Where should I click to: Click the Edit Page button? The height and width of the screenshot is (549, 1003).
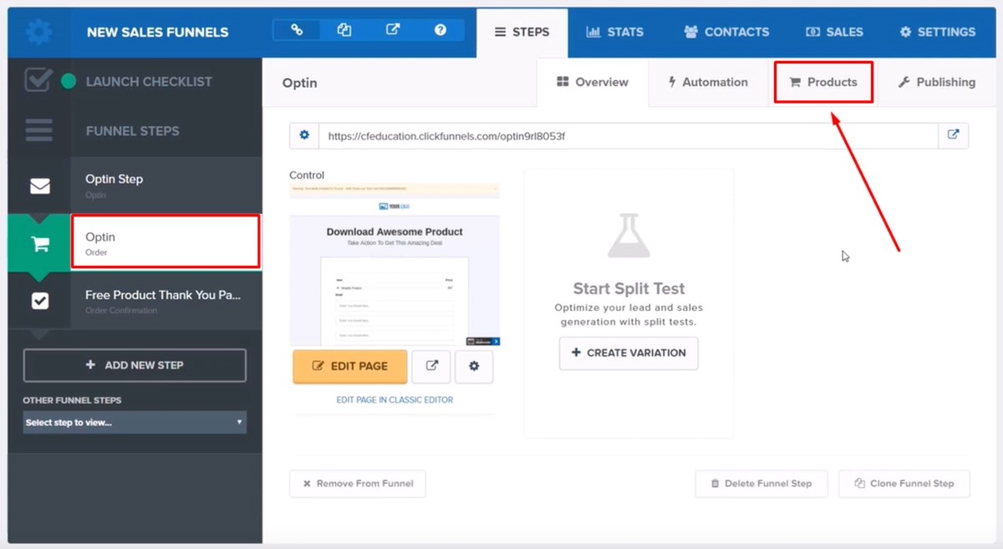(350, 366)
